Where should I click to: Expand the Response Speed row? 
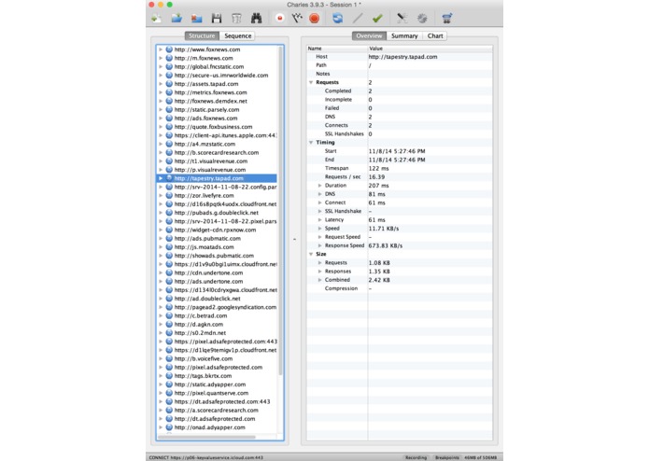coord(320,245)
